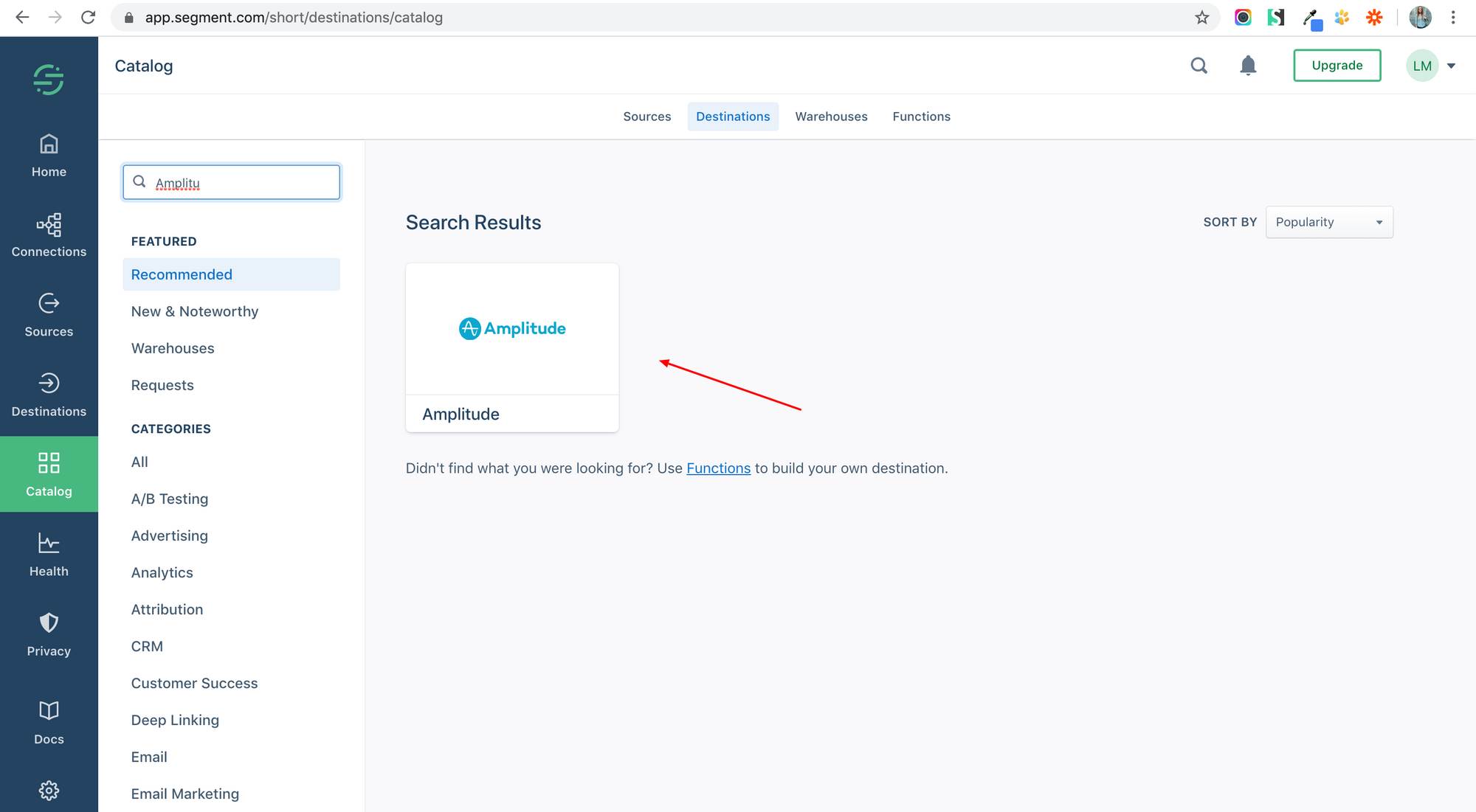Toggle the New & Noteworthy filter

[x=194, y=311]
